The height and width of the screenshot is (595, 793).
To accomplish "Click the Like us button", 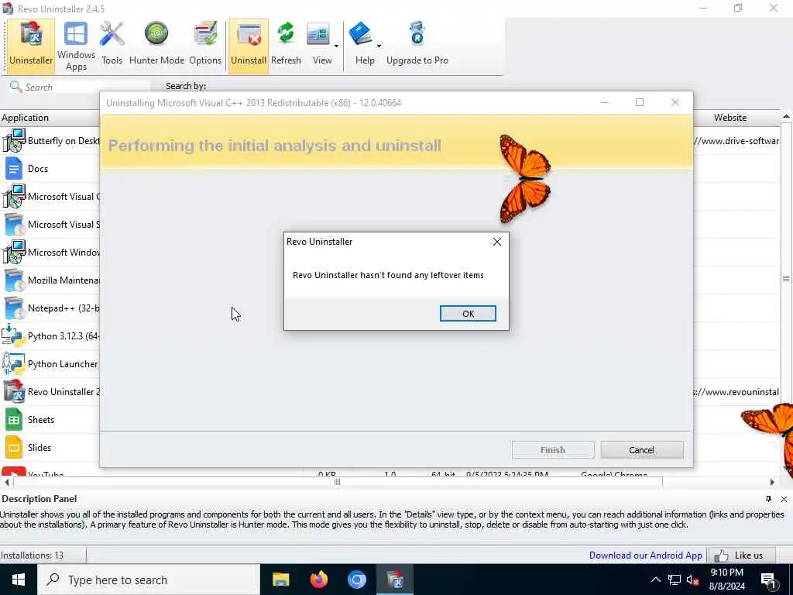I will coord(742,555).
